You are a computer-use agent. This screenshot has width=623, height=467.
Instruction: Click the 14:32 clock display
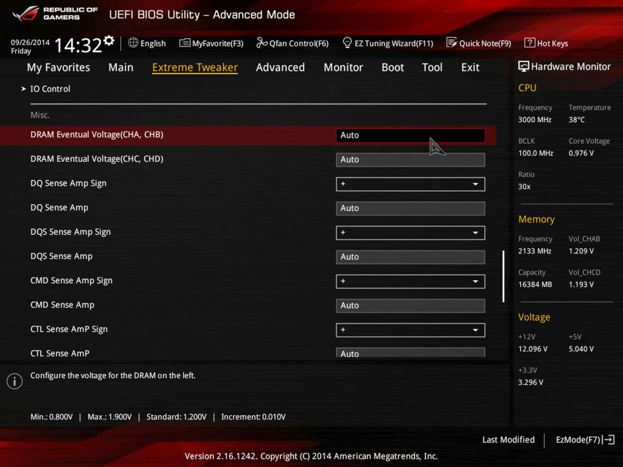click(78, 45)
